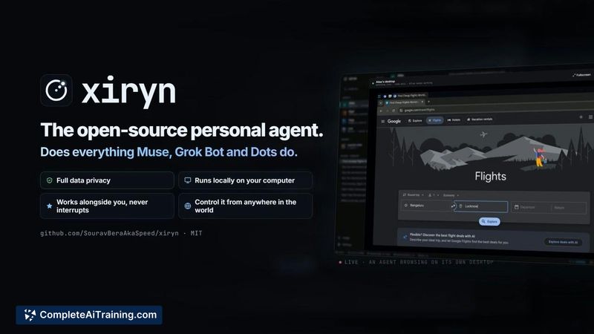Open the Google apps grid icon

(x=590, y=117)
